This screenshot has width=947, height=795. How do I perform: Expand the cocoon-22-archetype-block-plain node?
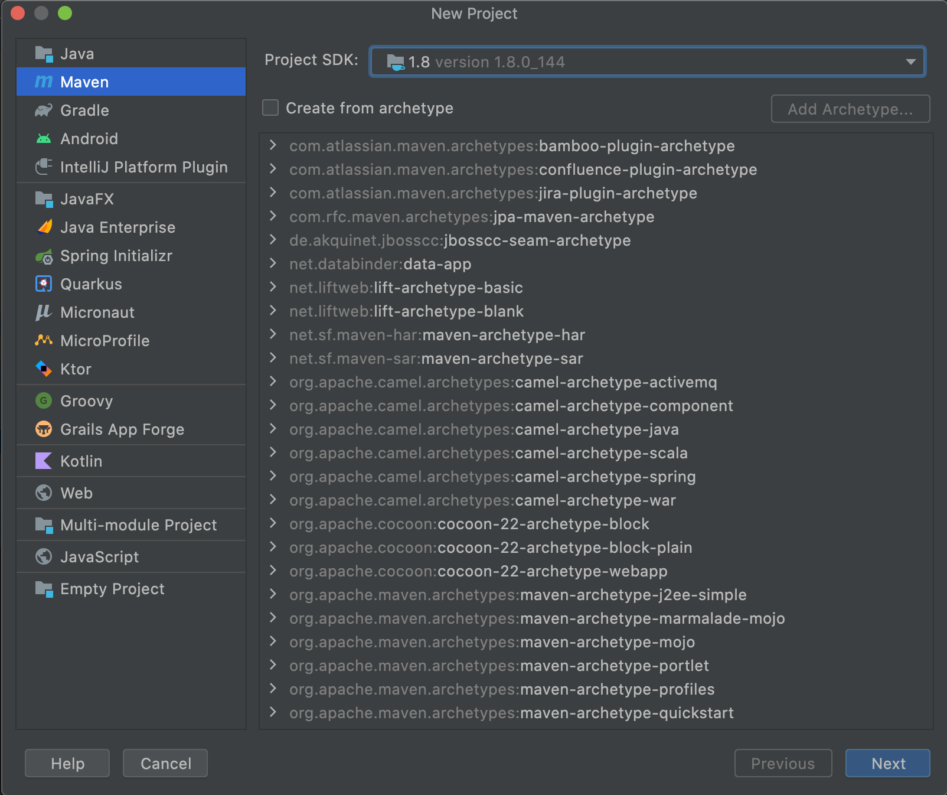[x=273, y=547]
